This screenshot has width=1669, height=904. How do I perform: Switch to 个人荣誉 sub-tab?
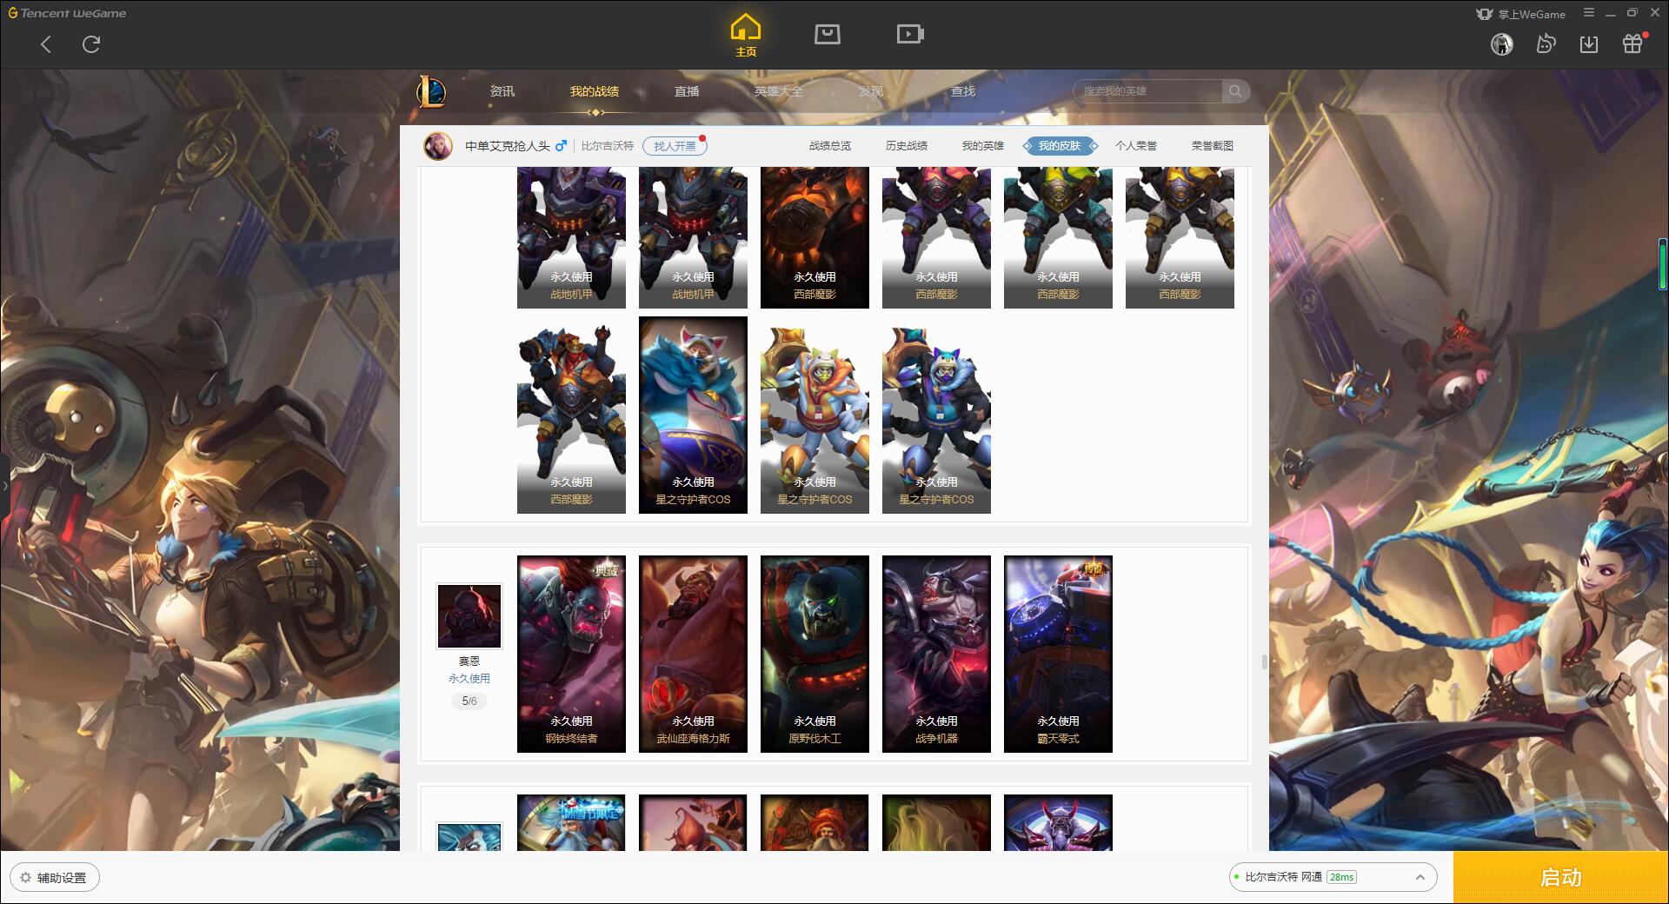[x=1136, y=146]
